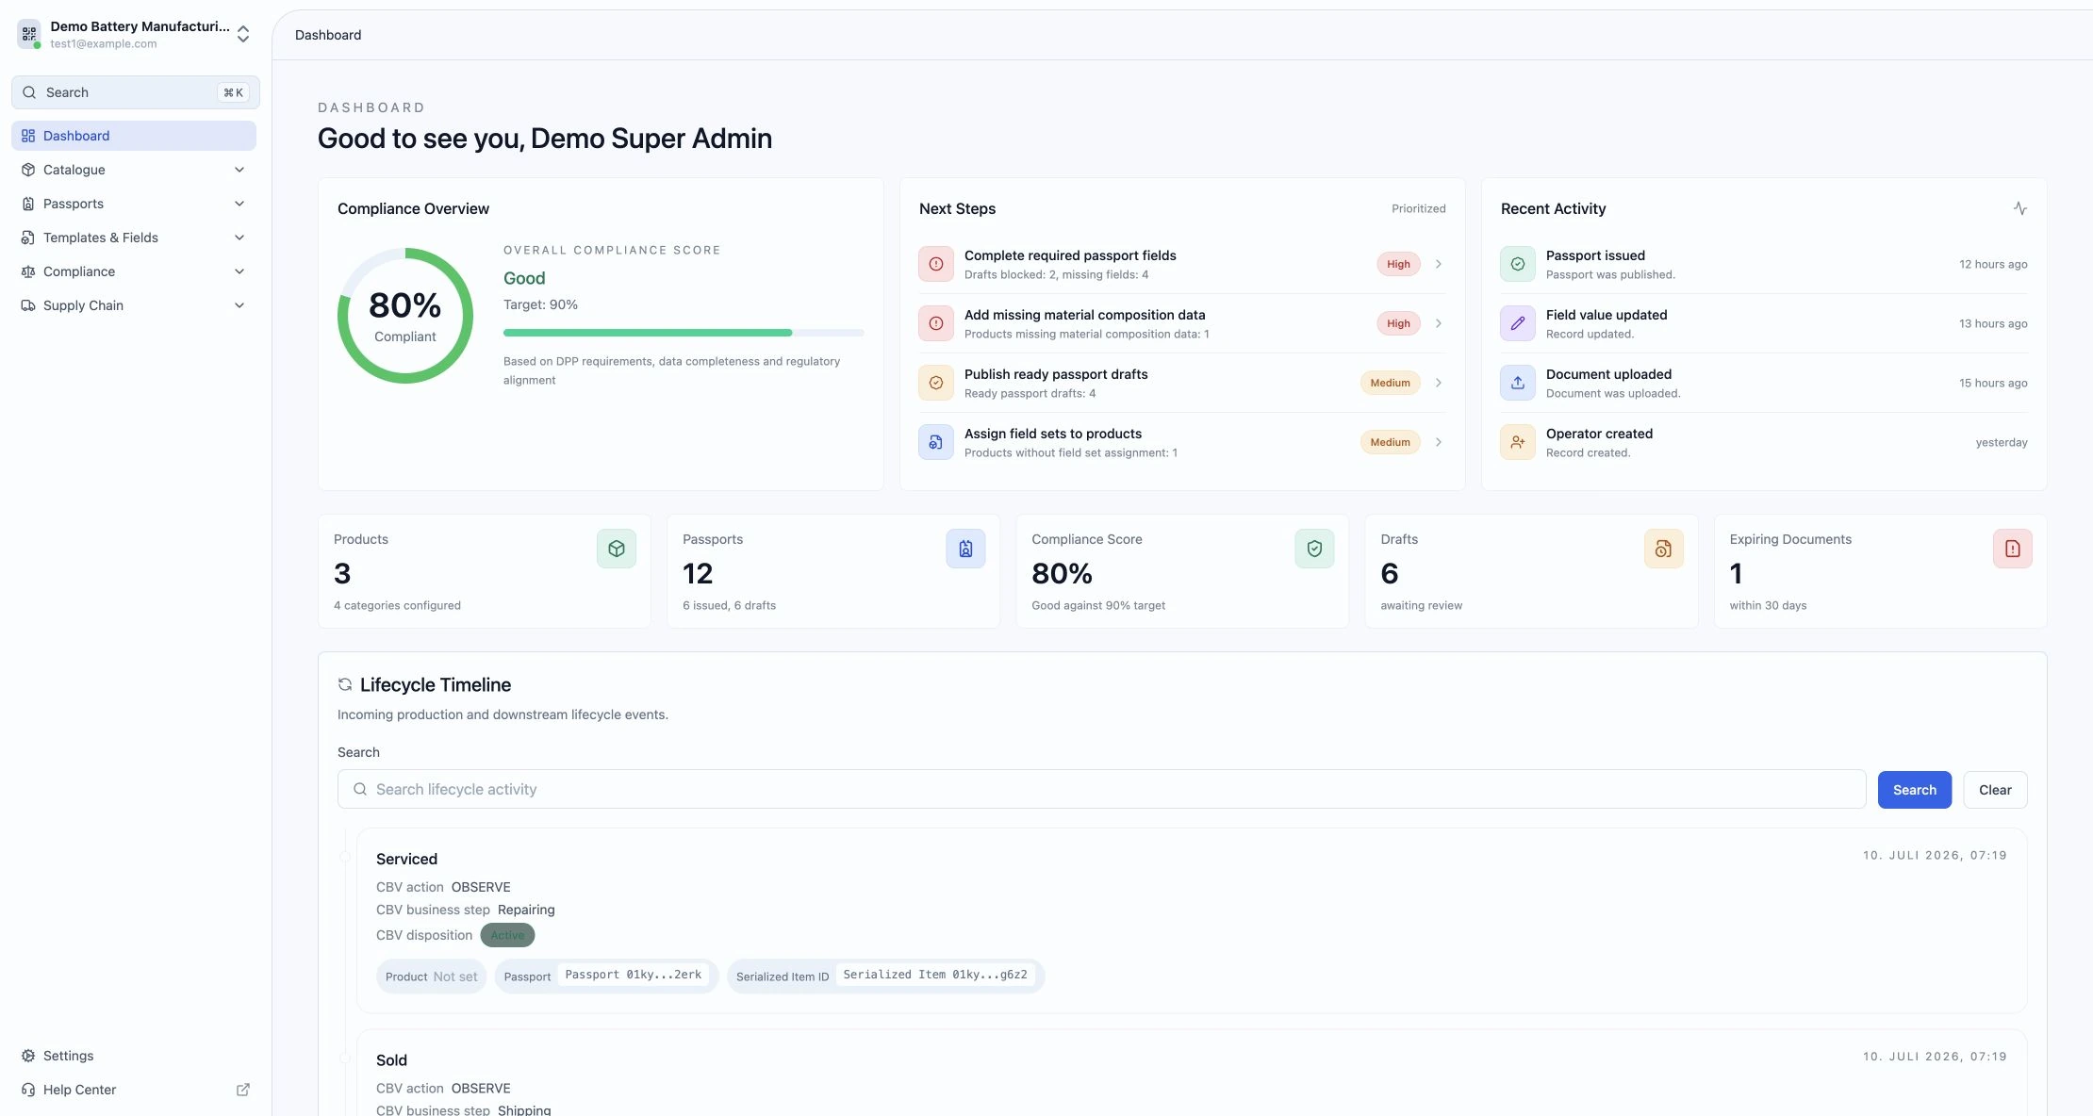2093x1116 pixels.
Task: Click the Compliance scales icon
Action: coord(28,271)
